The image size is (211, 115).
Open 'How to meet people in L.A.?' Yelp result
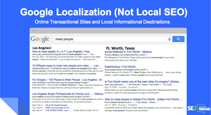point(61,52)
